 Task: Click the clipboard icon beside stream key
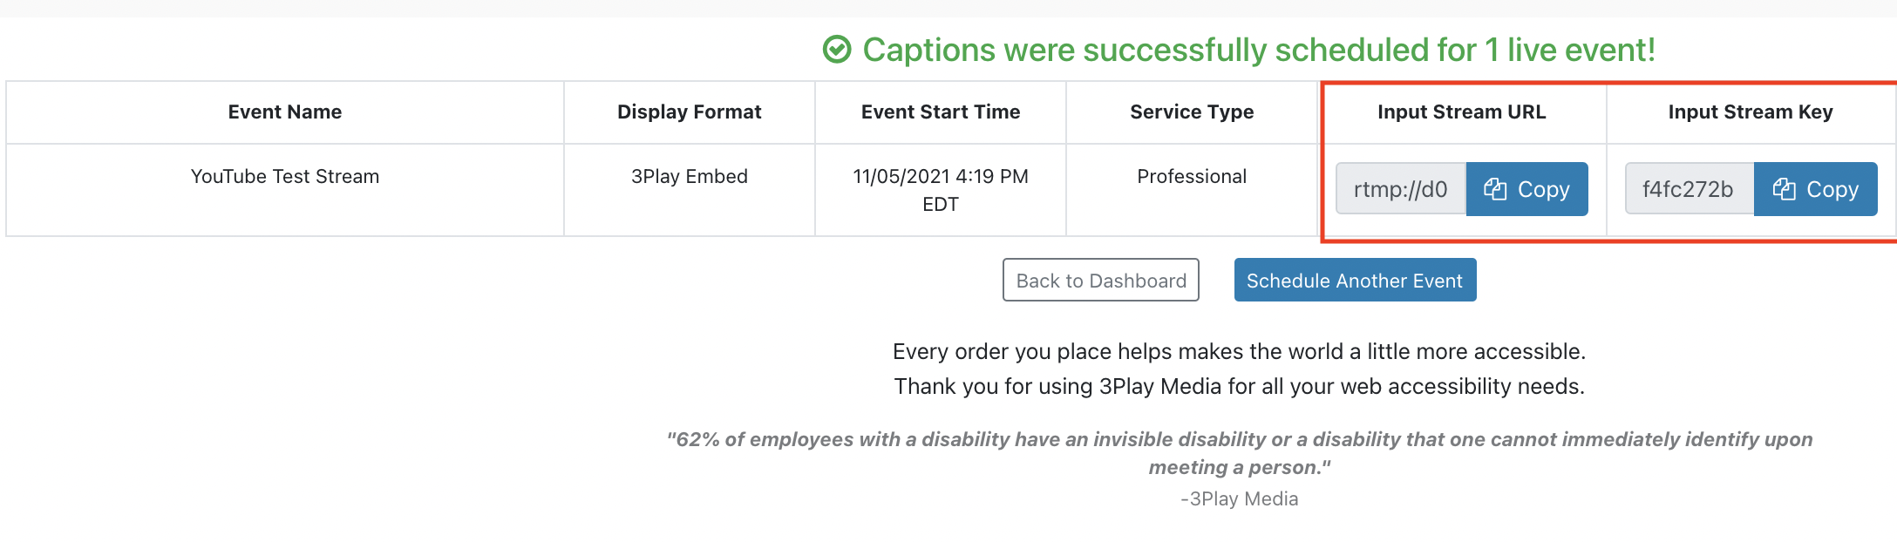tap(1784, 189)
